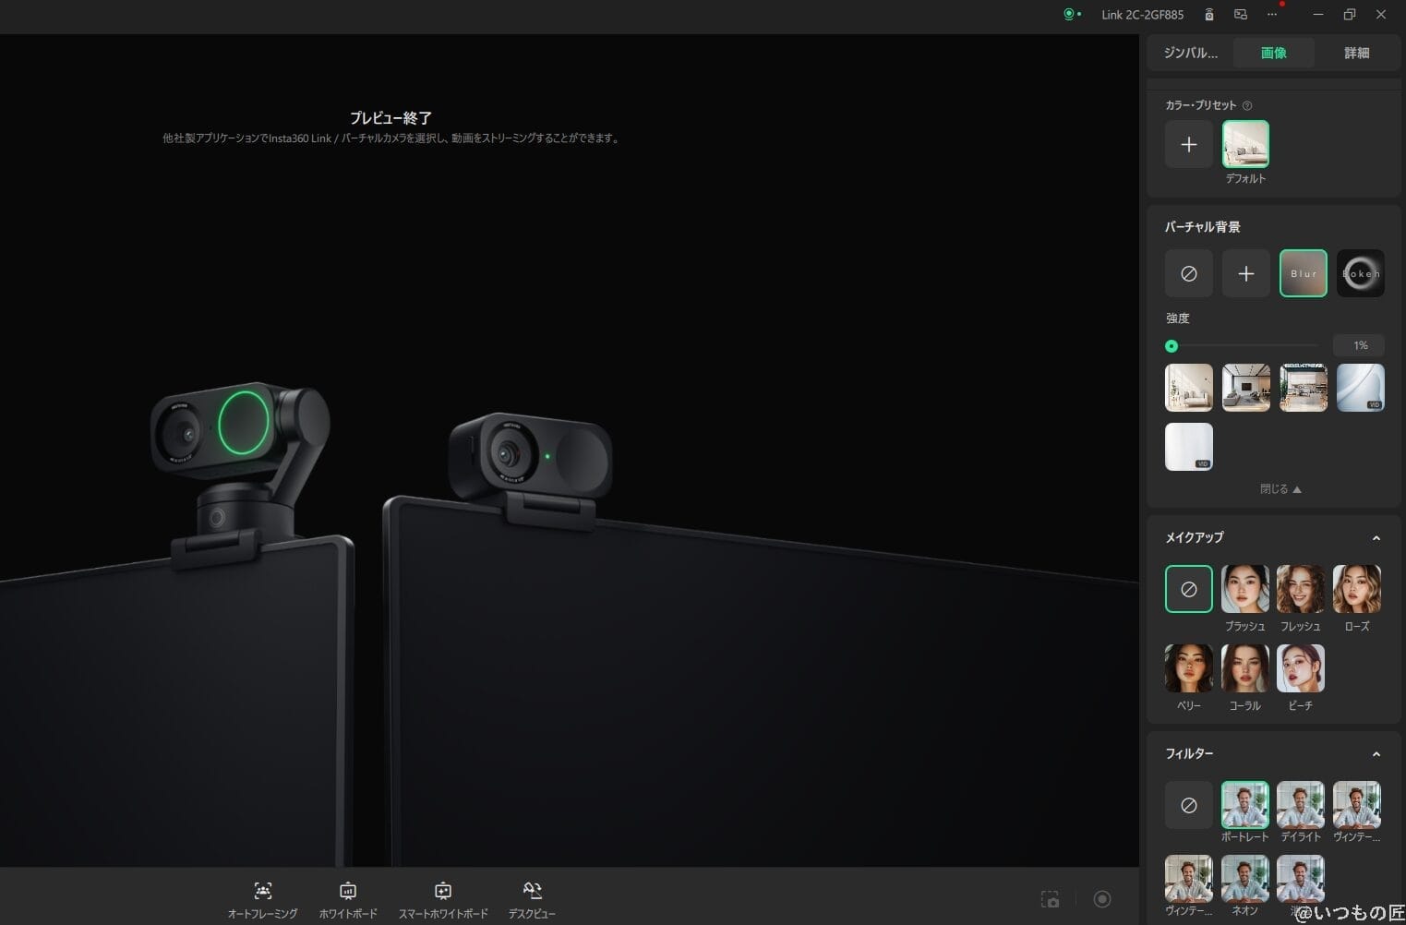1406x925 pixels.
Task: Open the ... menu with notification dot
Action: pyautogui.click(x=1272, y=15)
